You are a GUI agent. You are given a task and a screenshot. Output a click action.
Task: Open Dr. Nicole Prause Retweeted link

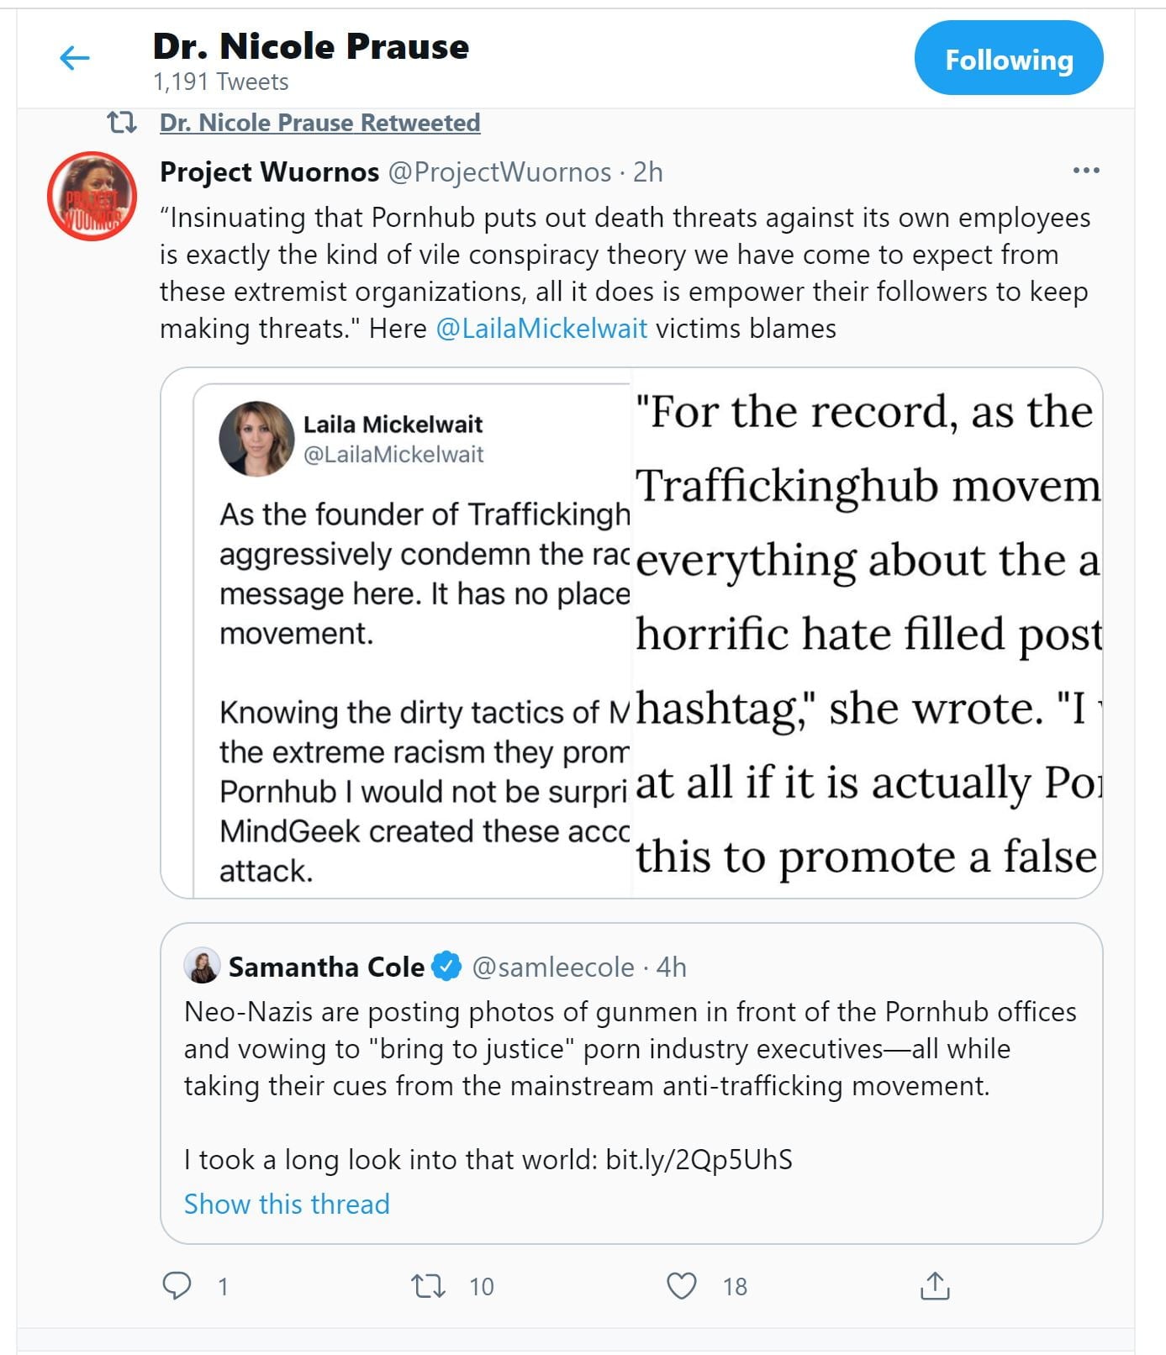pyautogui.click(x=319, y=123)
